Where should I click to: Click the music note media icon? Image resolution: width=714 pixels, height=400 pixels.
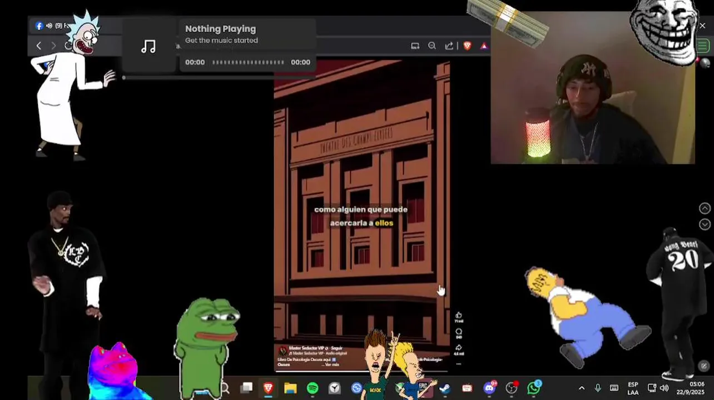click(148, 46)
